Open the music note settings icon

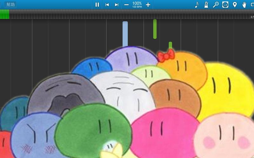(x=197, y=5)
